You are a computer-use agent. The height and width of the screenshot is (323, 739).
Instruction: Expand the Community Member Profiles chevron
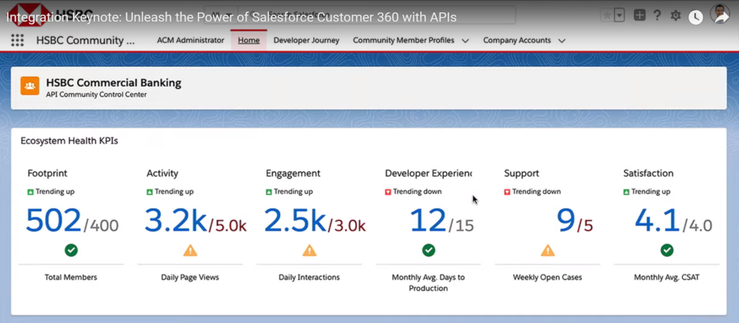465,41
